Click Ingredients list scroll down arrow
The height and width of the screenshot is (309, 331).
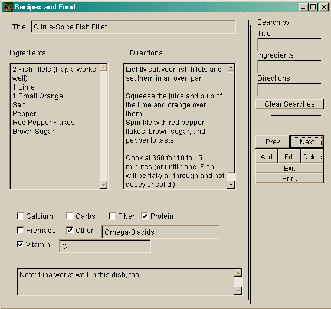click(103, 185)
